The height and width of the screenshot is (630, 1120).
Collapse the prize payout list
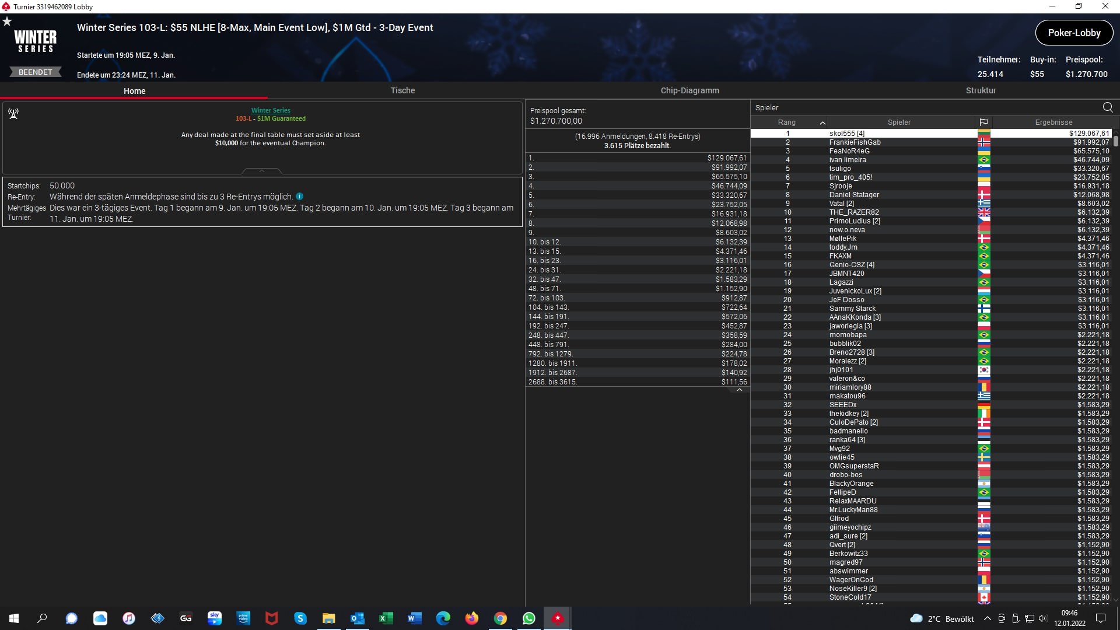tap(740, 390)
